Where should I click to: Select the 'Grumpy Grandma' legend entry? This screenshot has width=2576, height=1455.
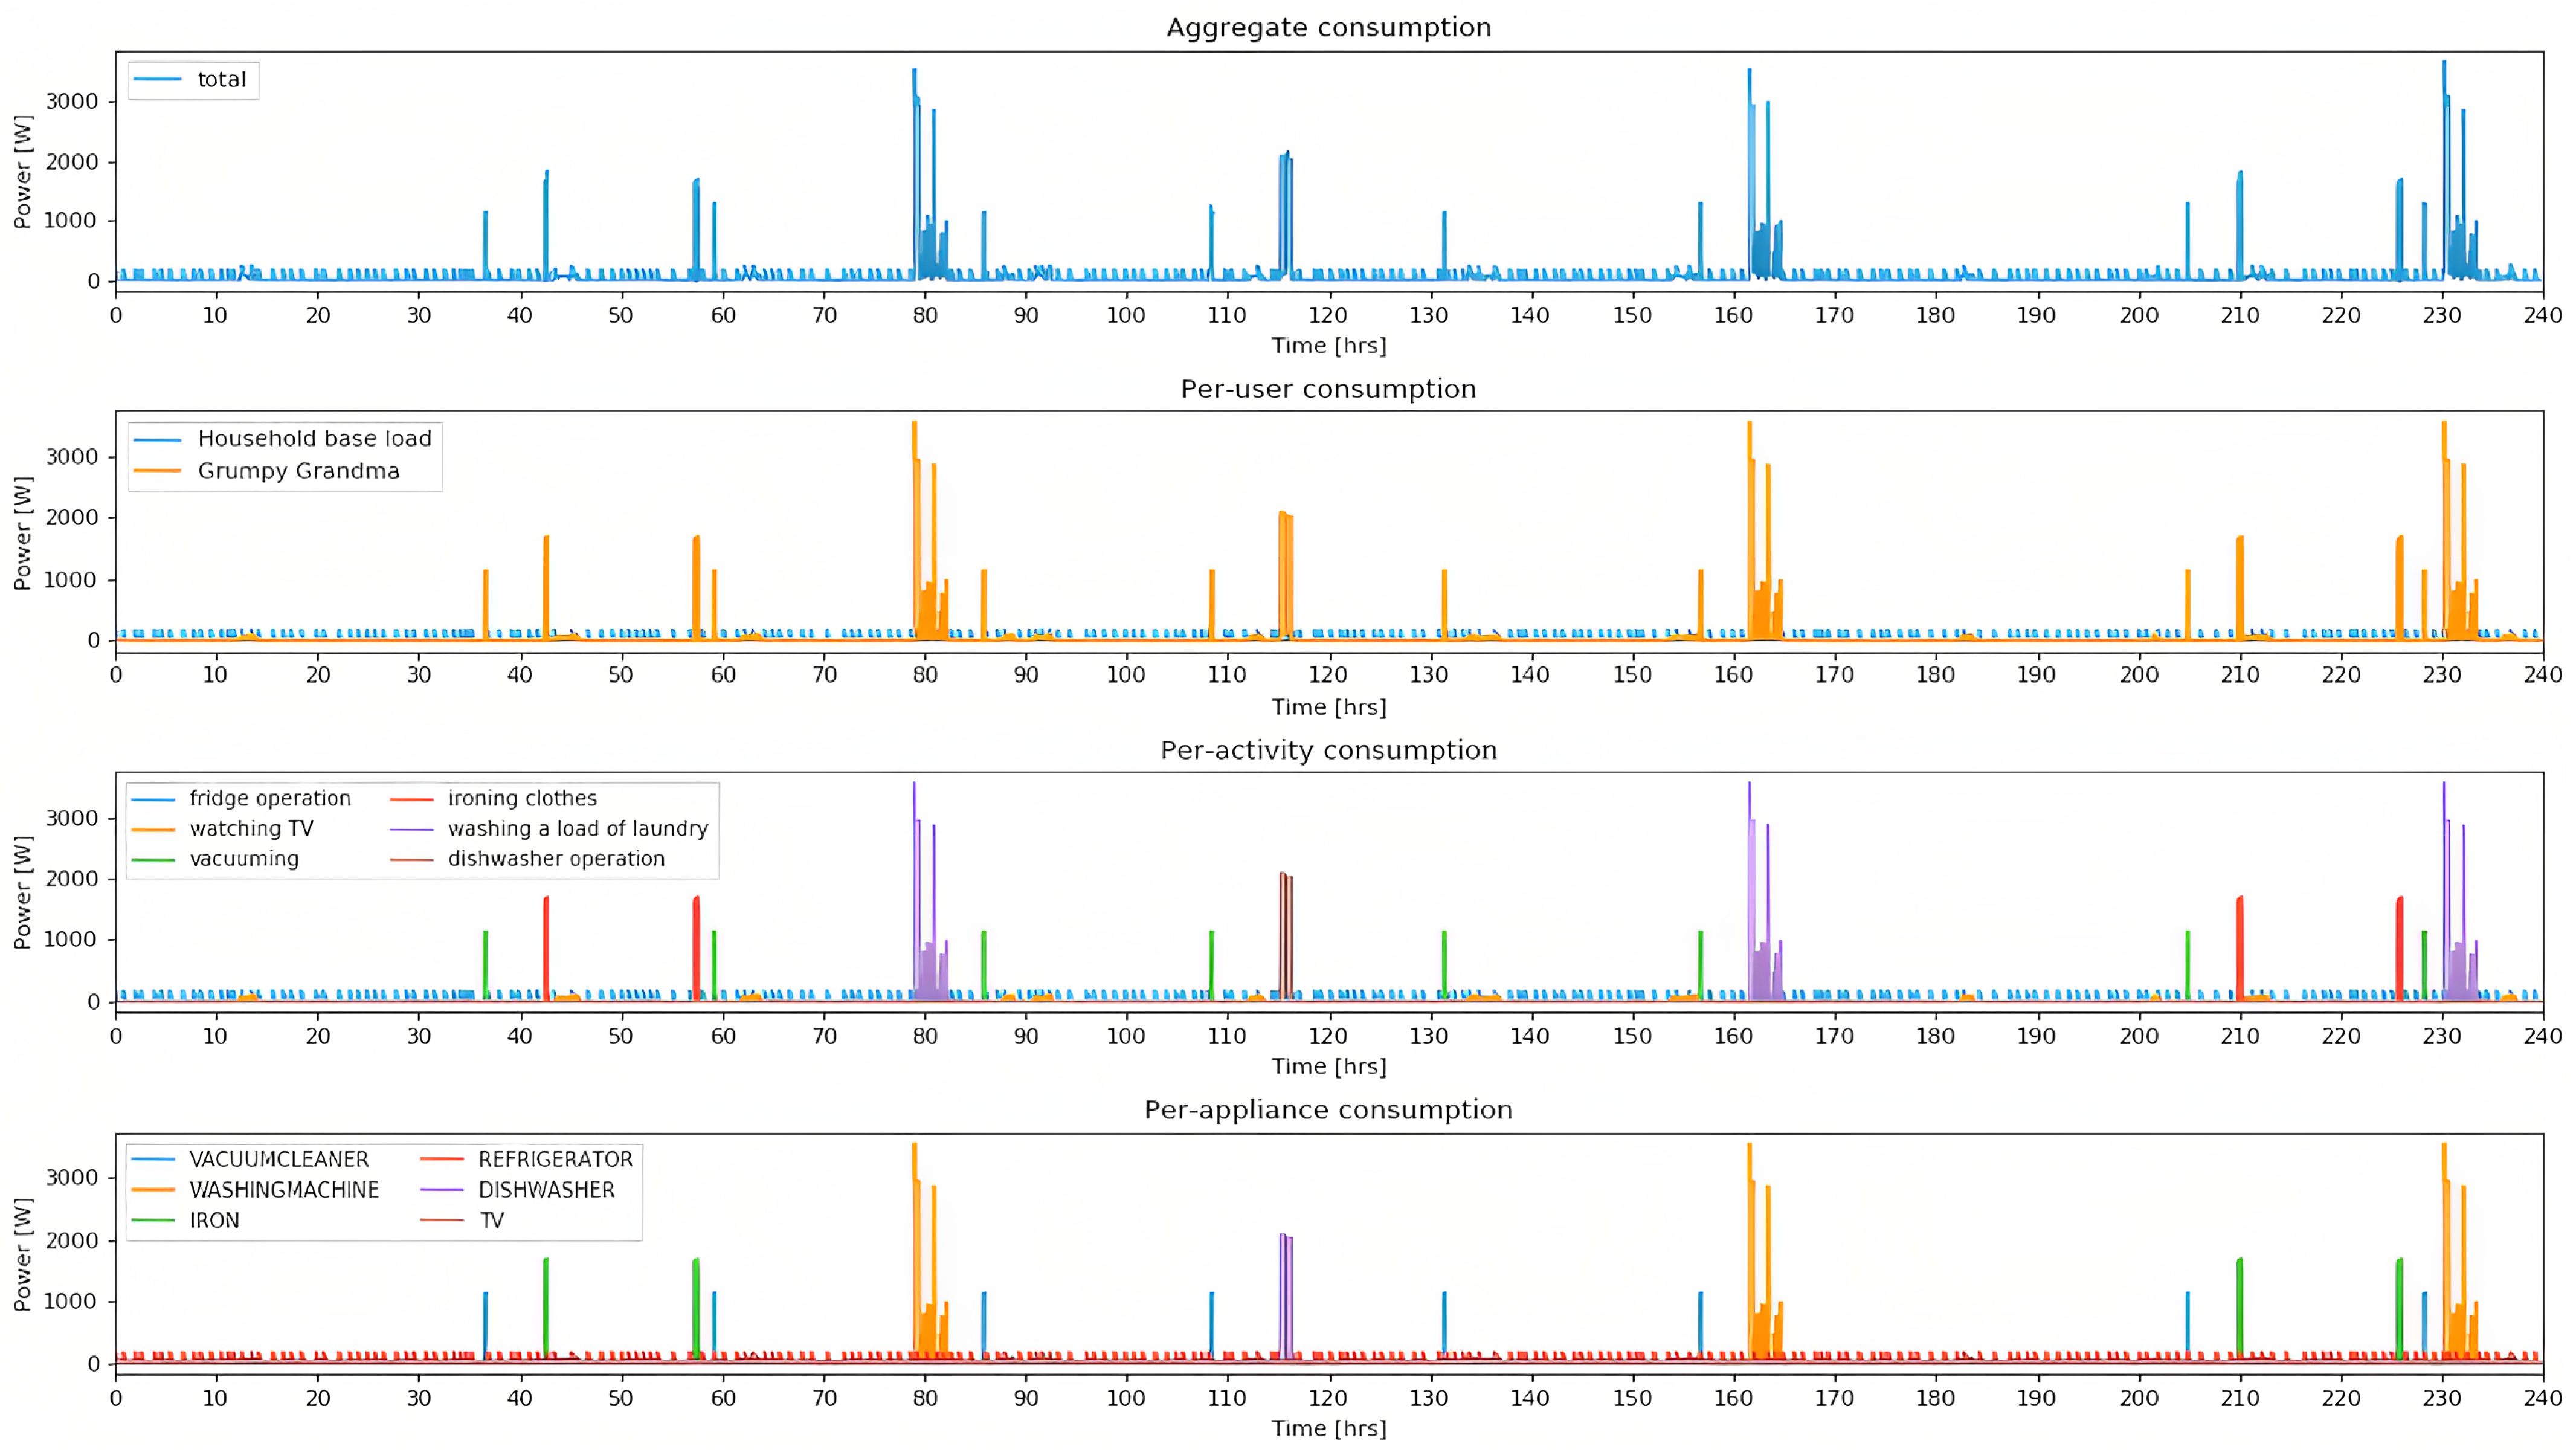pos(298,471)
